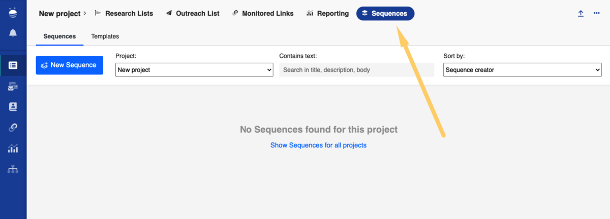Open the Monitored Links section

click(x=263, y=14)
